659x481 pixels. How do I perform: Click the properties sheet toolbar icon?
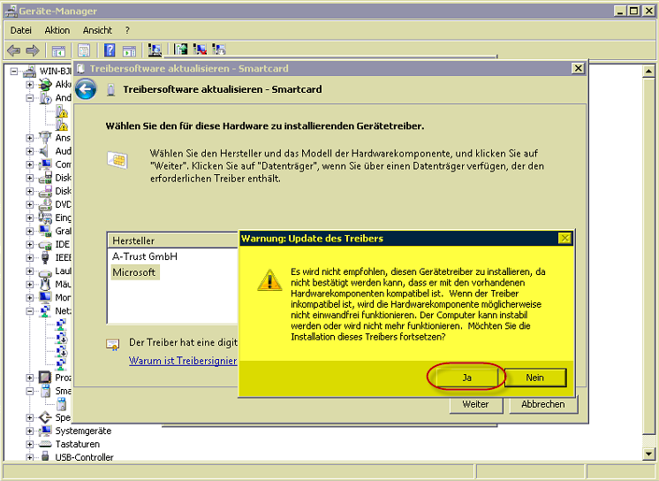[84, 50]
